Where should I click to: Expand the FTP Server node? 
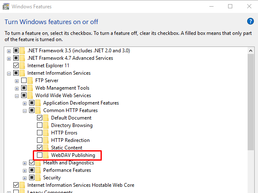[17, 81]
